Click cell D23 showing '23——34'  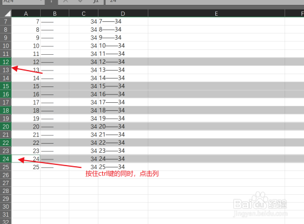(x=123, y=151)
